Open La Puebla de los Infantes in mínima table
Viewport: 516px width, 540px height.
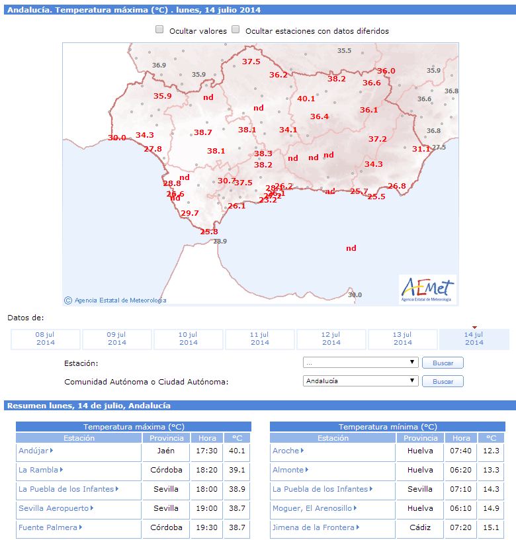(x=323, y=489)
